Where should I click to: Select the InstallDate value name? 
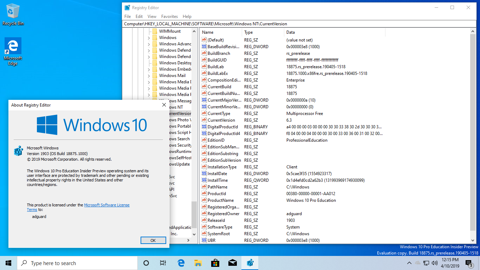pyautogui.click(x=217, y=174)
